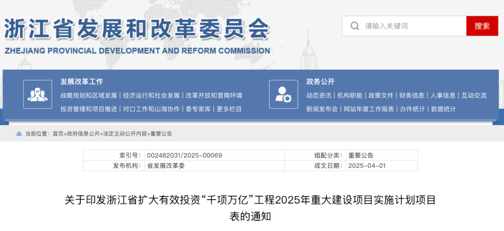The width and height of the screenshot is (504, 231).
Task: Click the 当前位置 label
Action: point(37,134)
